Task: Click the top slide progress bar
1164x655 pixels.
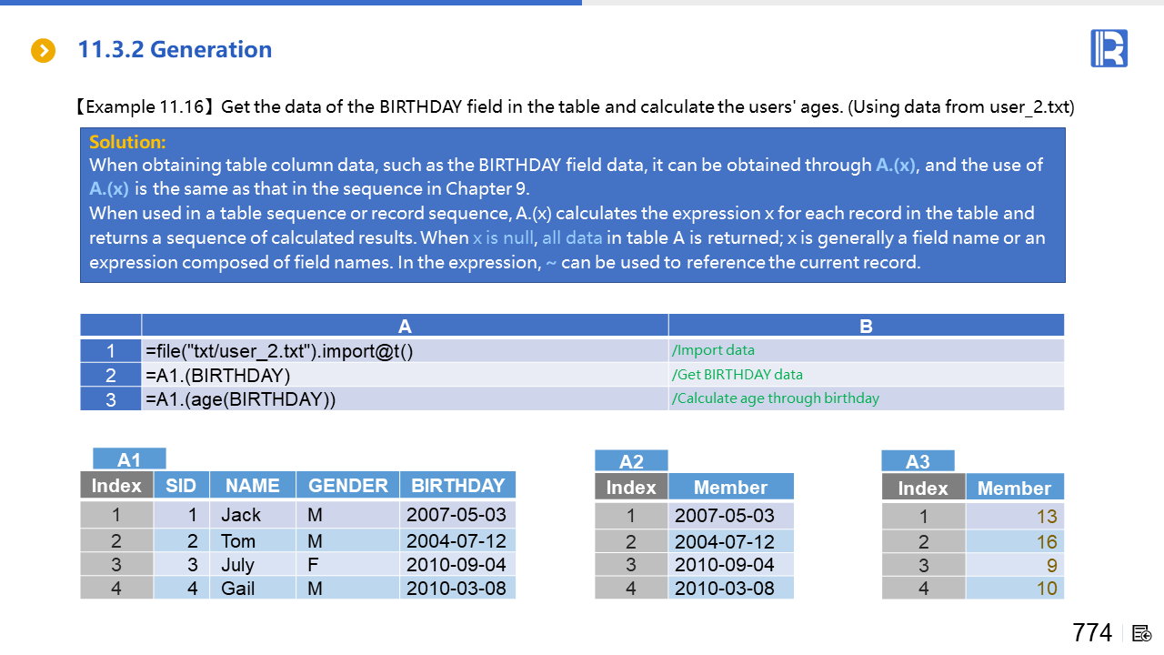Action: click(x=291, y=3)
